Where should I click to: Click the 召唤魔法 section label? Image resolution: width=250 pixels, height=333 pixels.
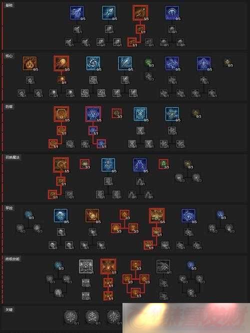click(12, 157)
